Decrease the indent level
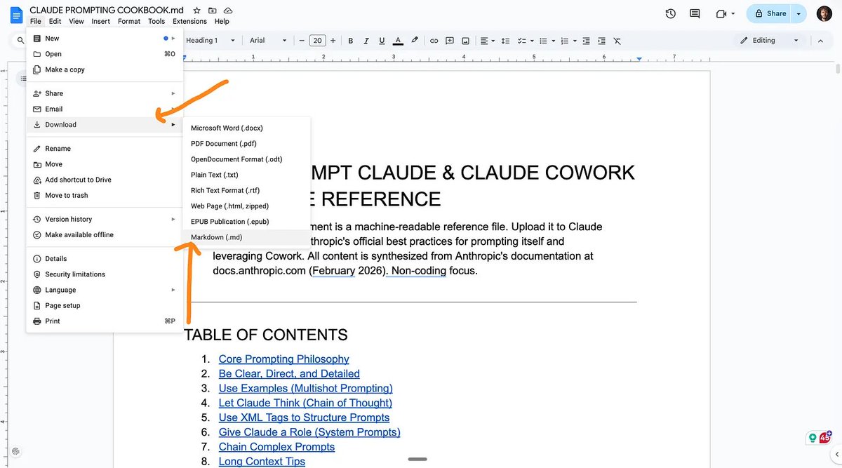The height and width of the screenshot is (468, 842). point(586,41)
